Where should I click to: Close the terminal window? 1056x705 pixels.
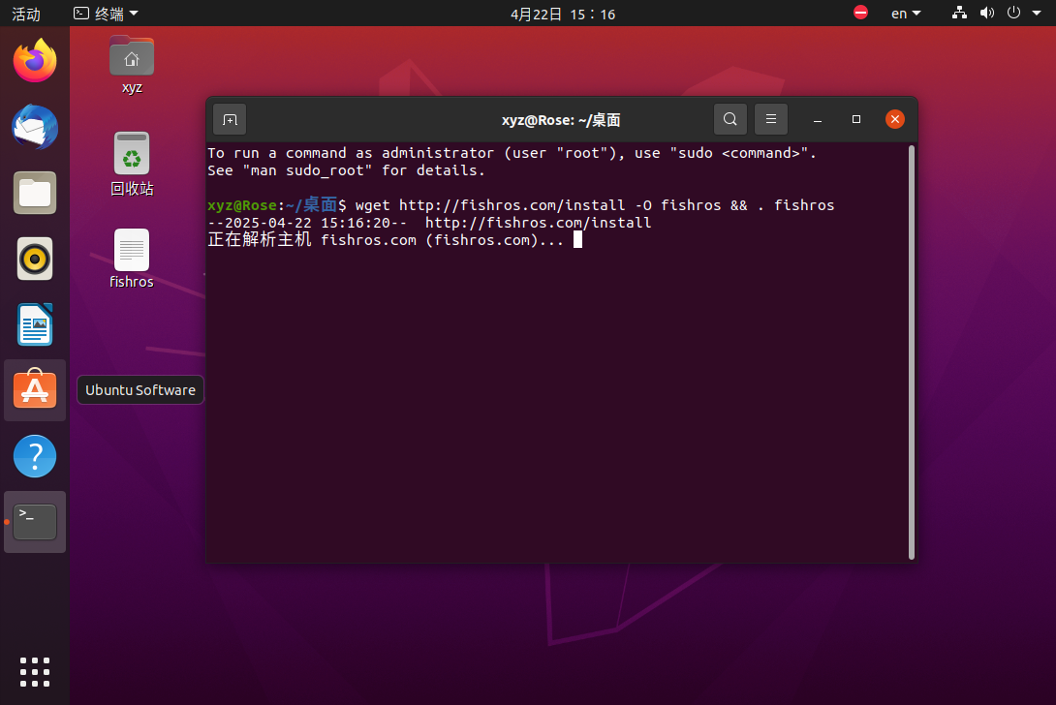895,119
